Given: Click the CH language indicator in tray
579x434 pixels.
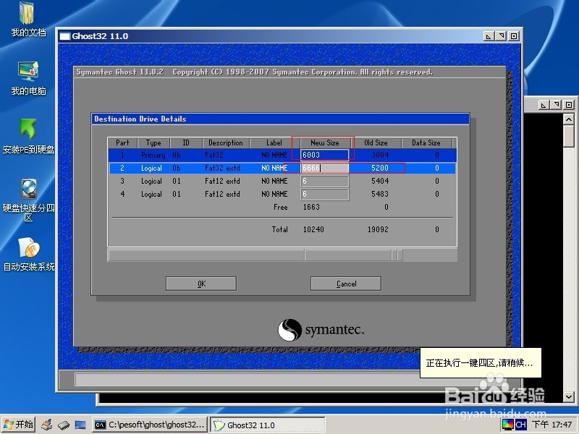Looking at the screenshot, I should (520, 425).
